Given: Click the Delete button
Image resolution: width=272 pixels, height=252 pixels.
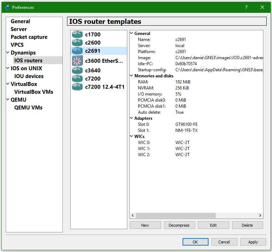Looking at the screenshot, I should pyautogui.click(x=247, y=225).
